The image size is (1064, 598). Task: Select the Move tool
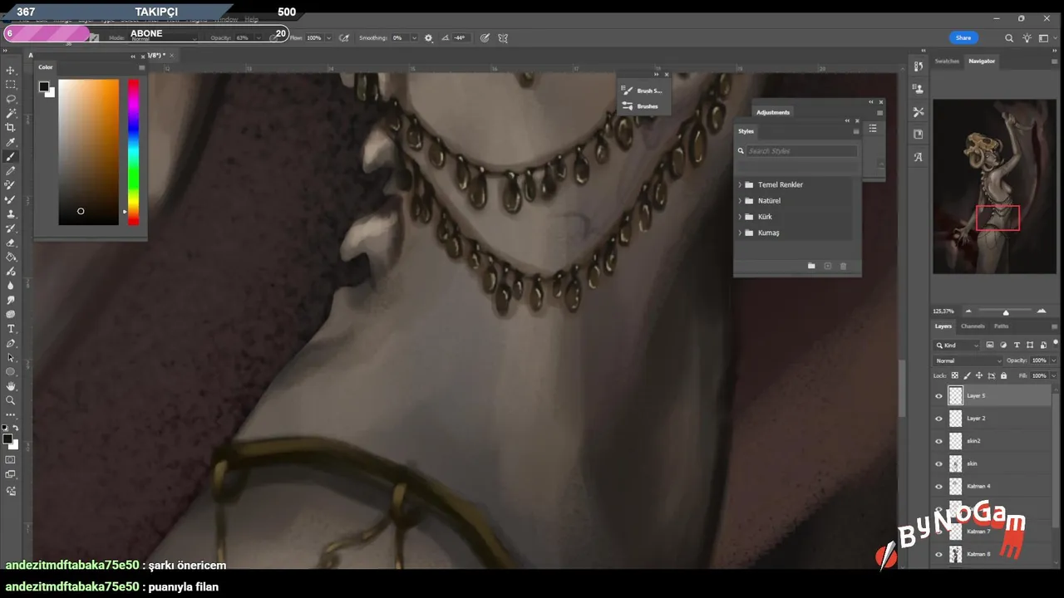click(11, 70)
